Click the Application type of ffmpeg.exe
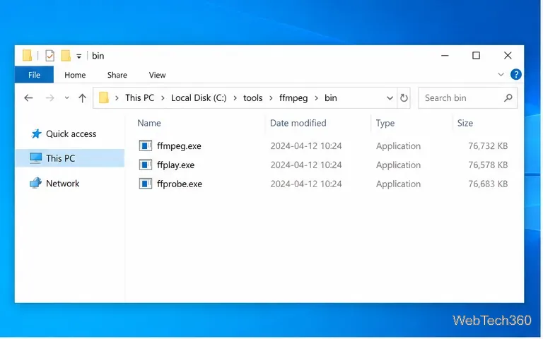This screenshot has height=339, width=543. click(398, 146)
